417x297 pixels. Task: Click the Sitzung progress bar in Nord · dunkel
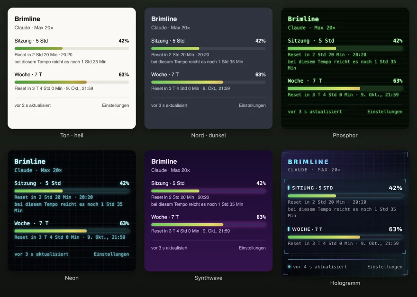coord(208,48)
